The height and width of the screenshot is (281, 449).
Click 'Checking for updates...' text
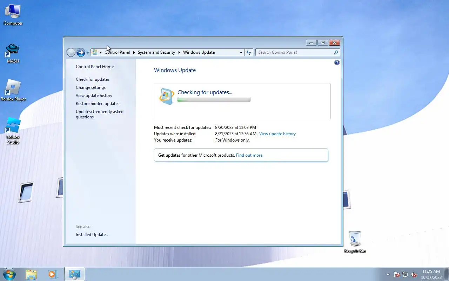click(205, 92)
